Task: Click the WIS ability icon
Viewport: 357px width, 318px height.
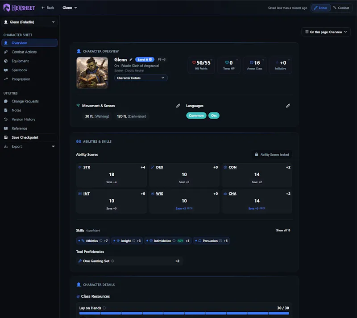Action: [153, 194]
